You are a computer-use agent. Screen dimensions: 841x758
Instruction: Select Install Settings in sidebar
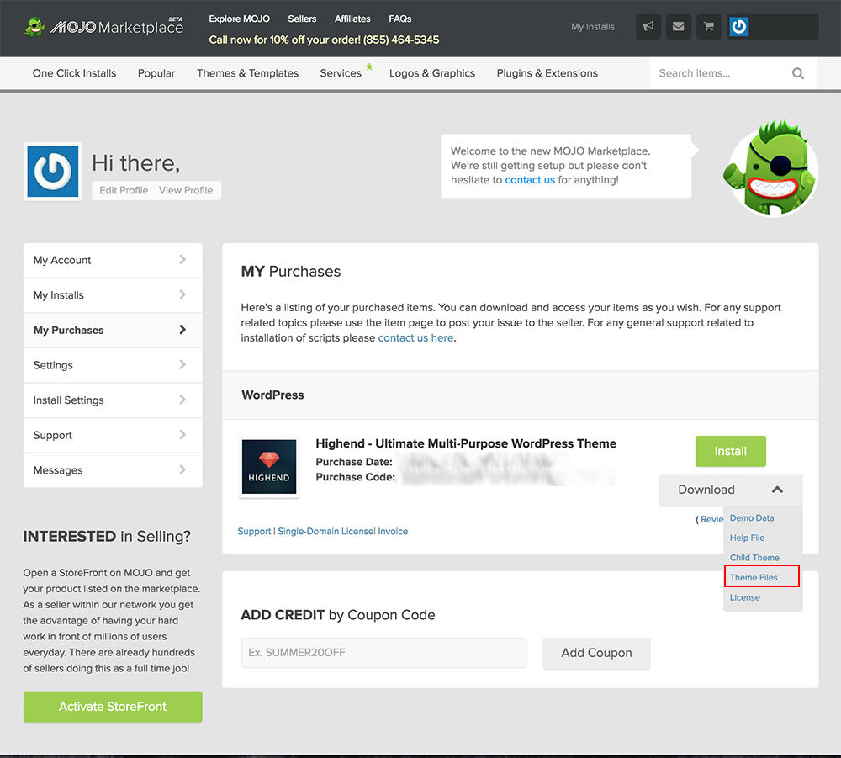click(x=113, y=400)
